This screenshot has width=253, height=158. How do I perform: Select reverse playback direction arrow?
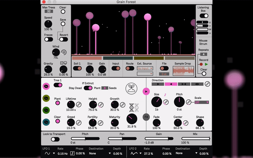coord(170,84)
